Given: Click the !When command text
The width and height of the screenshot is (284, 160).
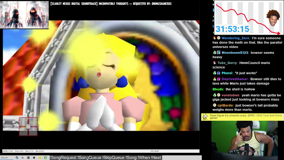Looking at the screenshot, I should pyautogui.click(x=144, y=158).
